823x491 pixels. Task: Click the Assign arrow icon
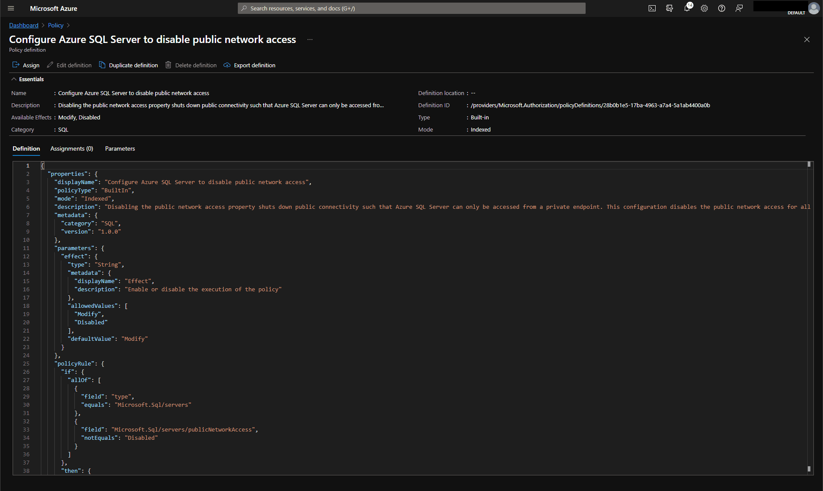point(16,65)
